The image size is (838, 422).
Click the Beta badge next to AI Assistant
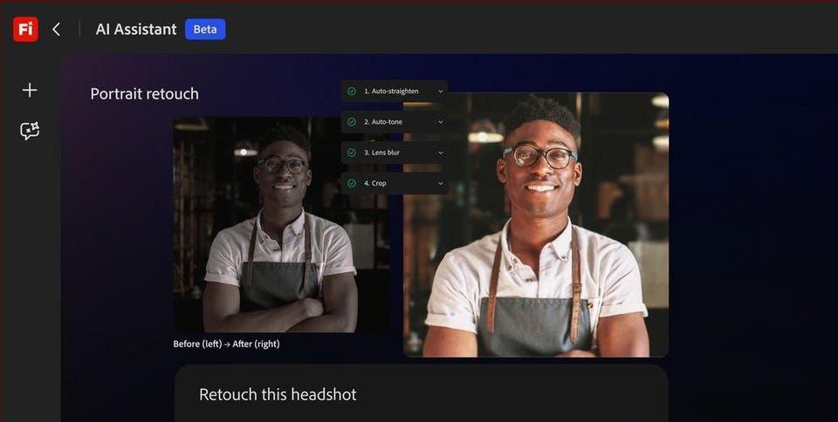coord(205,30)
